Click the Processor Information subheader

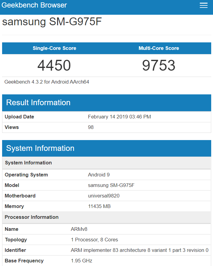[x=106, y=217]
